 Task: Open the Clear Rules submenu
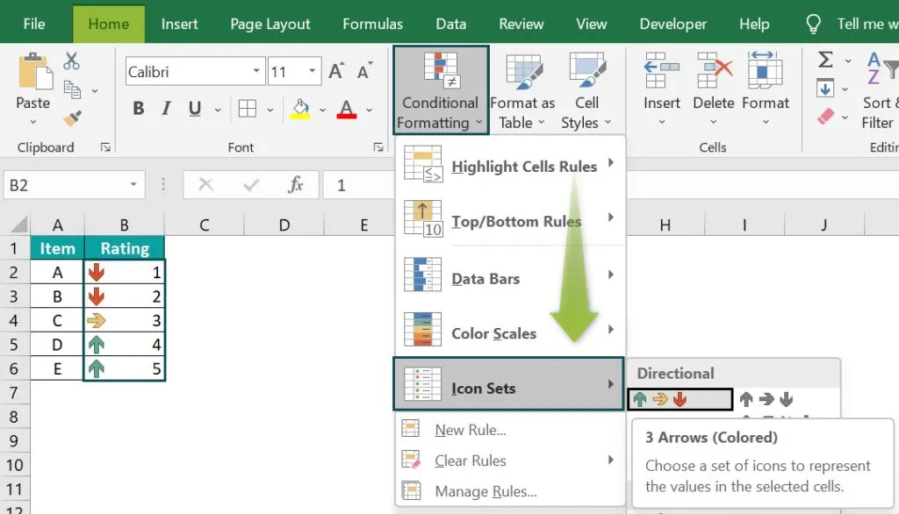pos(510,460)
